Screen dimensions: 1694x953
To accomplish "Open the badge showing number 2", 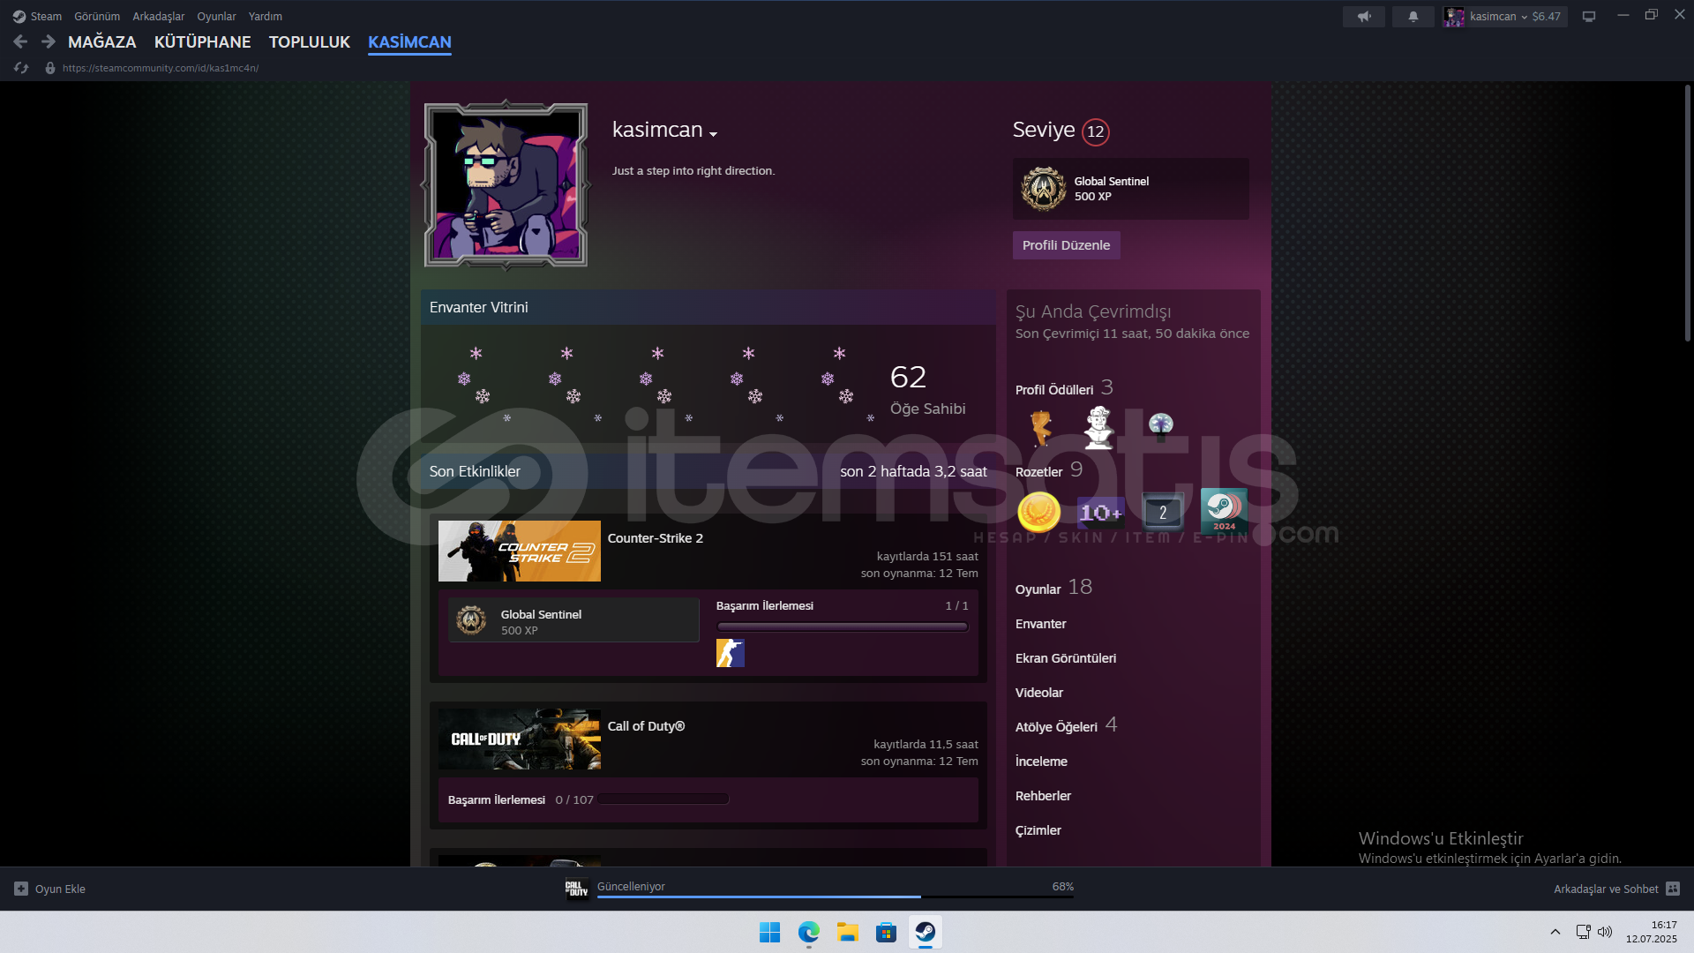I will point(1163,512).
